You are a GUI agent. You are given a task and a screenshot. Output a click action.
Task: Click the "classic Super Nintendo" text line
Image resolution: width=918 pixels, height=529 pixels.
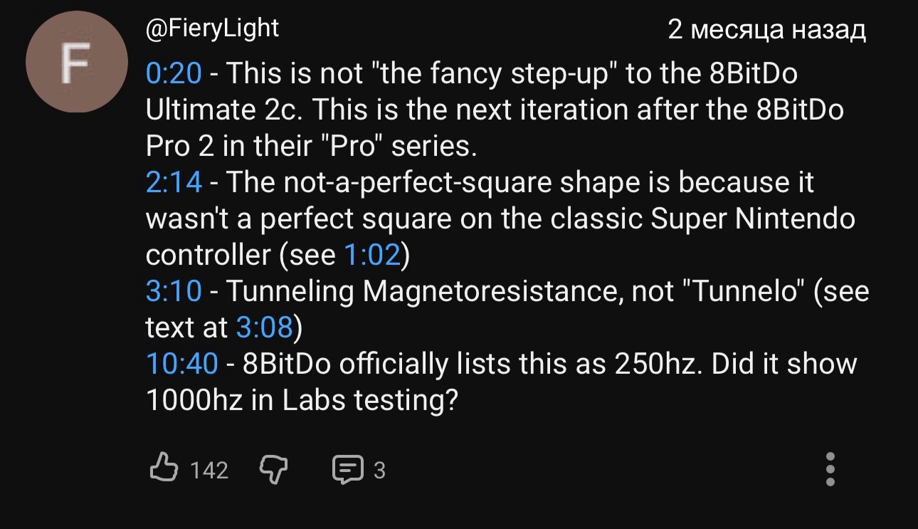tap(500, 219)
